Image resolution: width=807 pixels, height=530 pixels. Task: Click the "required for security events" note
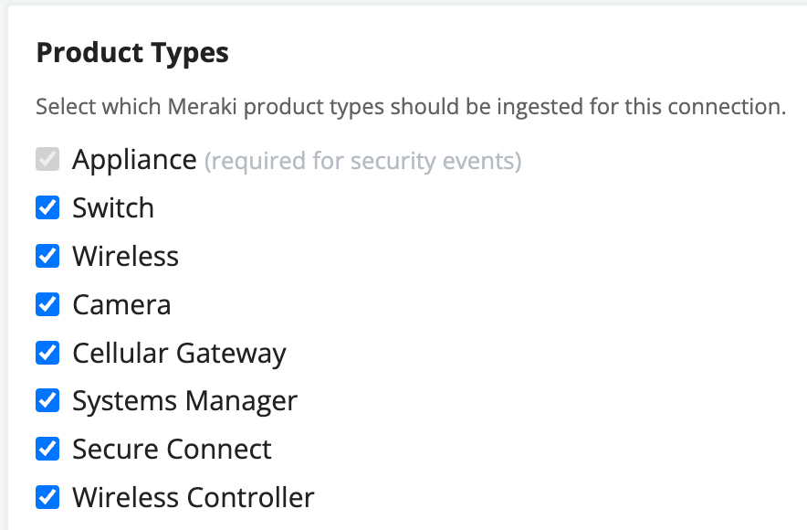click(362, 161)
